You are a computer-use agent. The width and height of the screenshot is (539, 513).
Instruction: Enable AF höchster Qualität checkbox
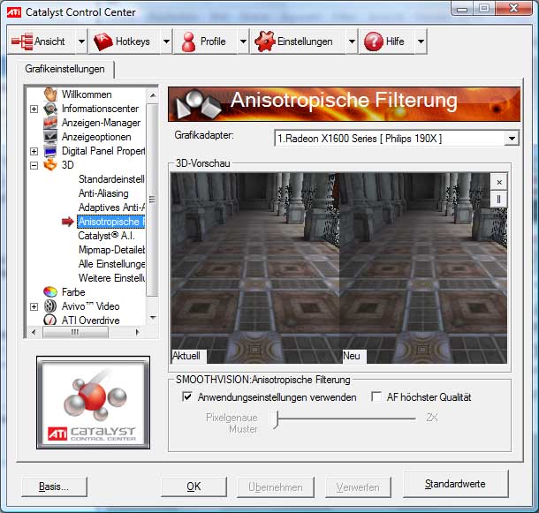point(376,397)
